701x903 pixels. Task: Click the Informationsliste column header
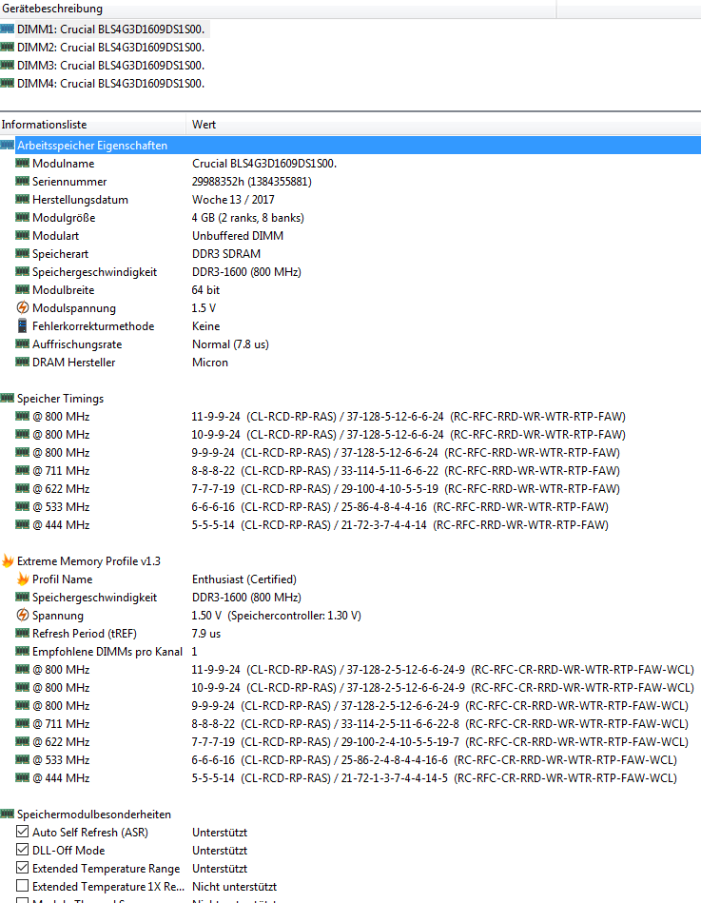pyautogui.click(x=92, y=125)
